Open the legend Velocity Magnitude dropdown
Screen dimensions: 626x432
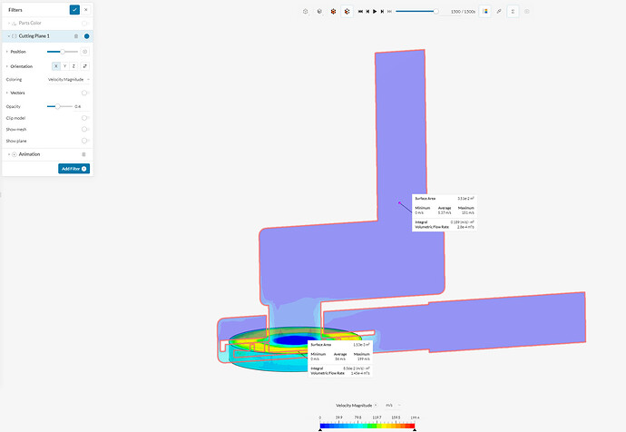357,406
